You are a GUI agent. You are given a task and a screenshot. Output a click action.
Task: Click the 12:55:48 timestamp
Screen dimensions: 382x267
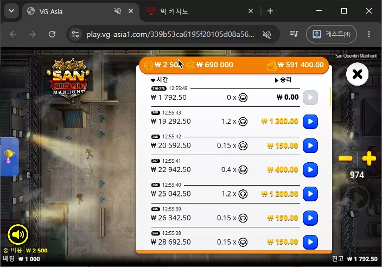(x=178, y=88)
